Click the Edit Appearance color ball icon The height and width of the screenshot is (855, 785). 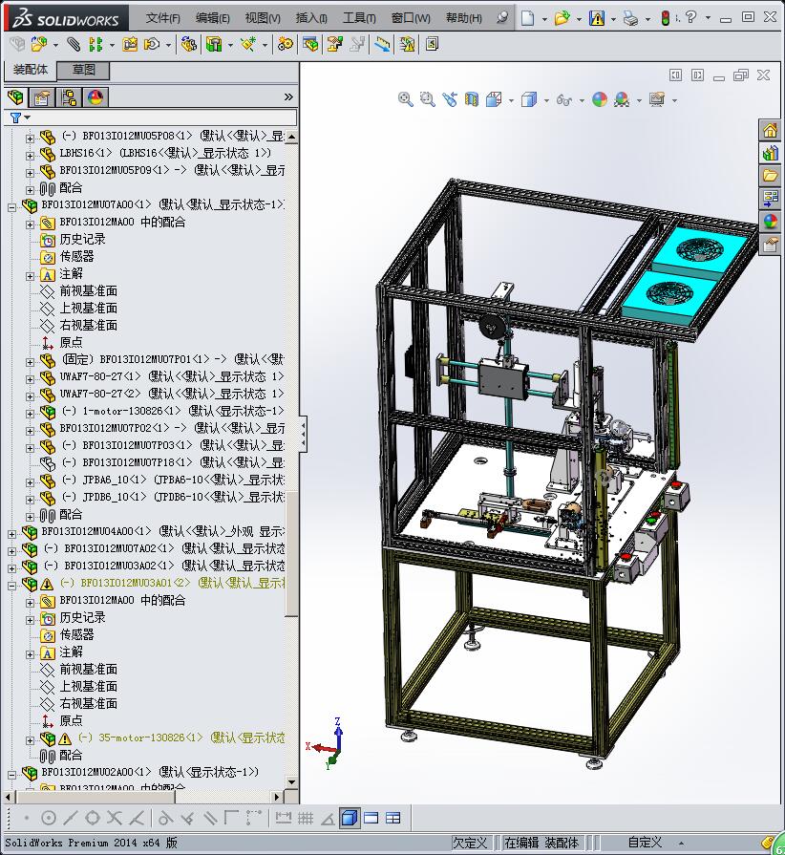(600, 99)
